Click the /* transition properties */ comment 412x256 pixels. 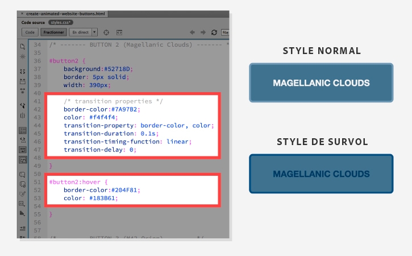coord(113,101)
